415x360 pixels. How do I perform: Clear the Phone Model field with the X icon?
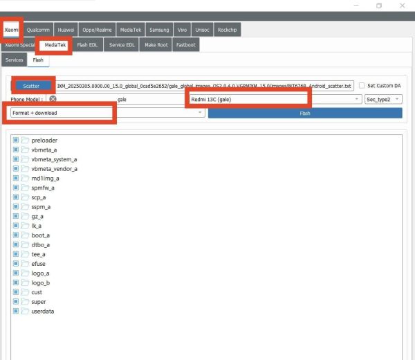[53, 99]
